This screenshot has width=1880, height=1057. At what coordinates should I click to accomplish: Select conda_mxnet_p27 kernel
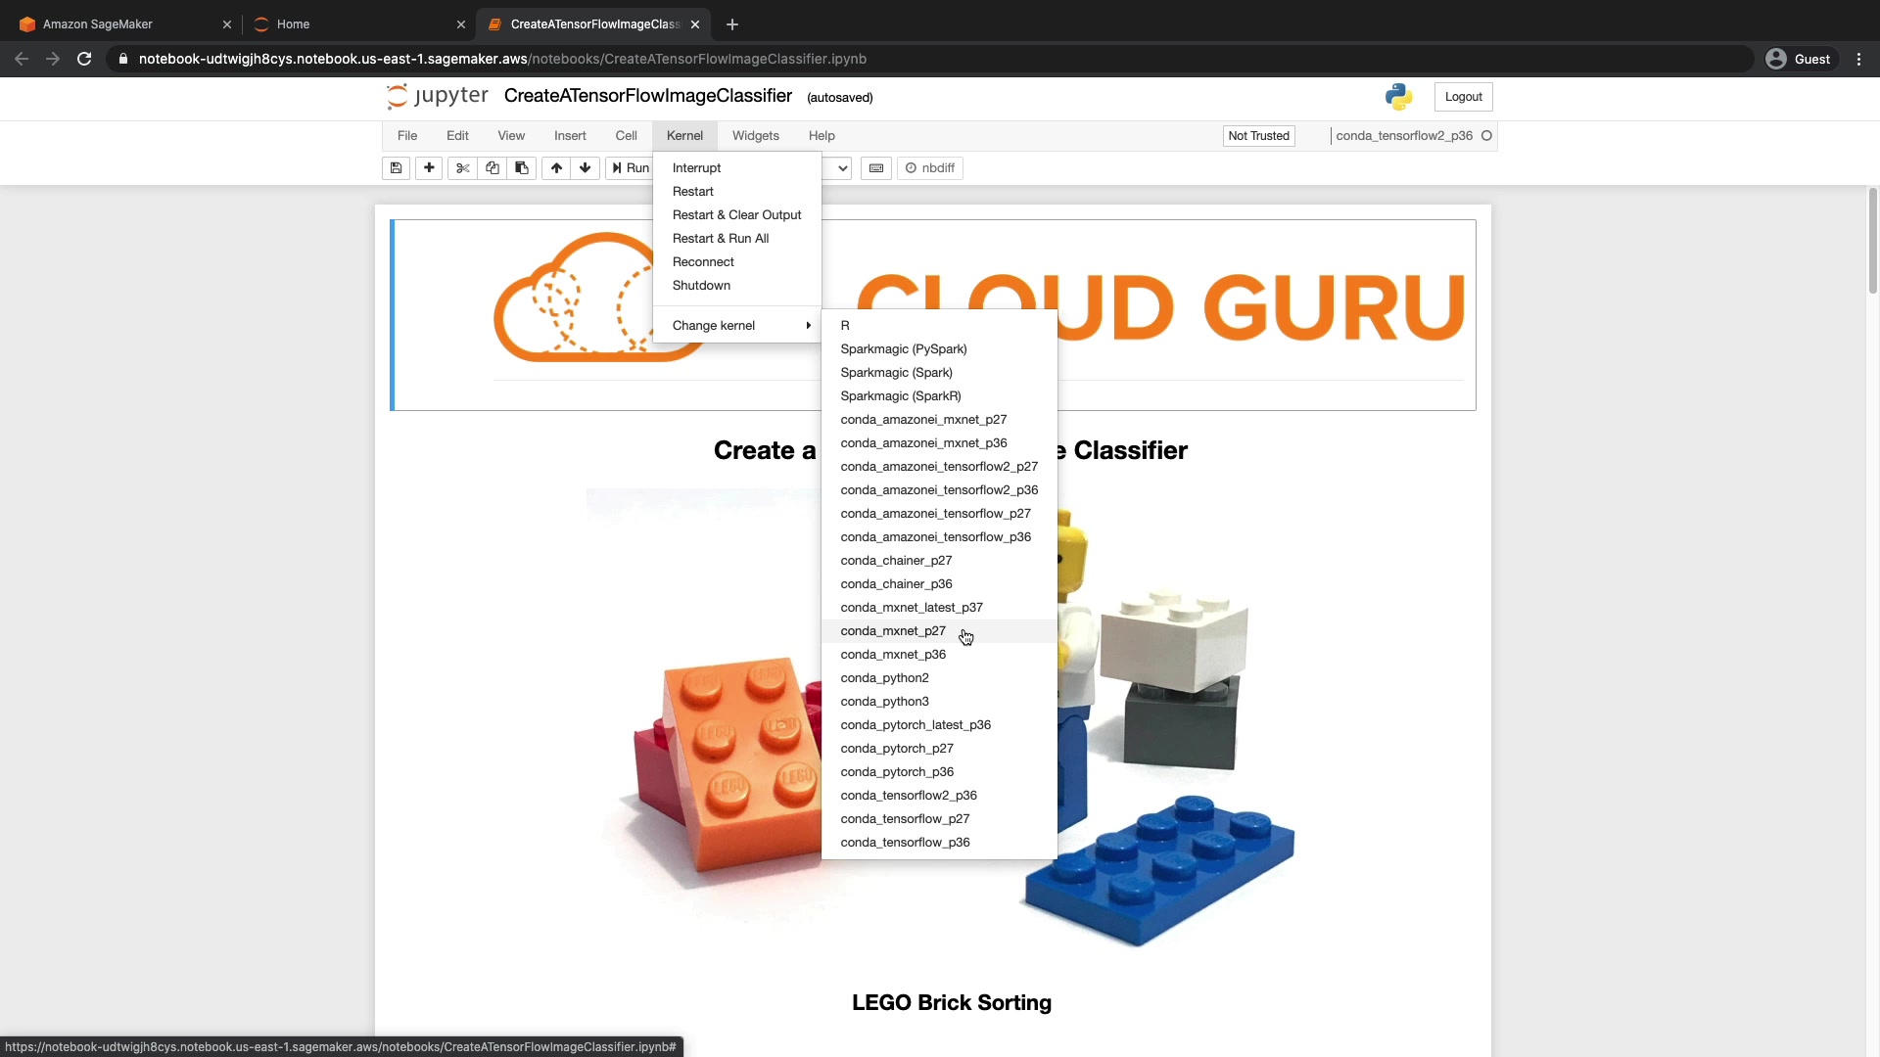pyautogui.click(x=893, y=631)
